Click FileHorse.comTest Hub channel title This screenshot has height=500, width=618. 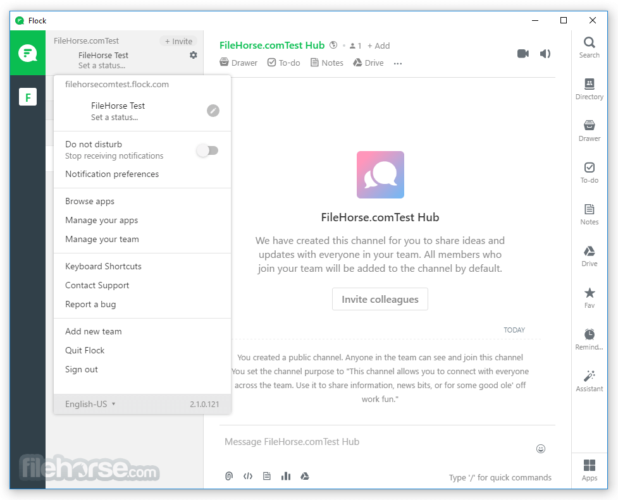272,46
